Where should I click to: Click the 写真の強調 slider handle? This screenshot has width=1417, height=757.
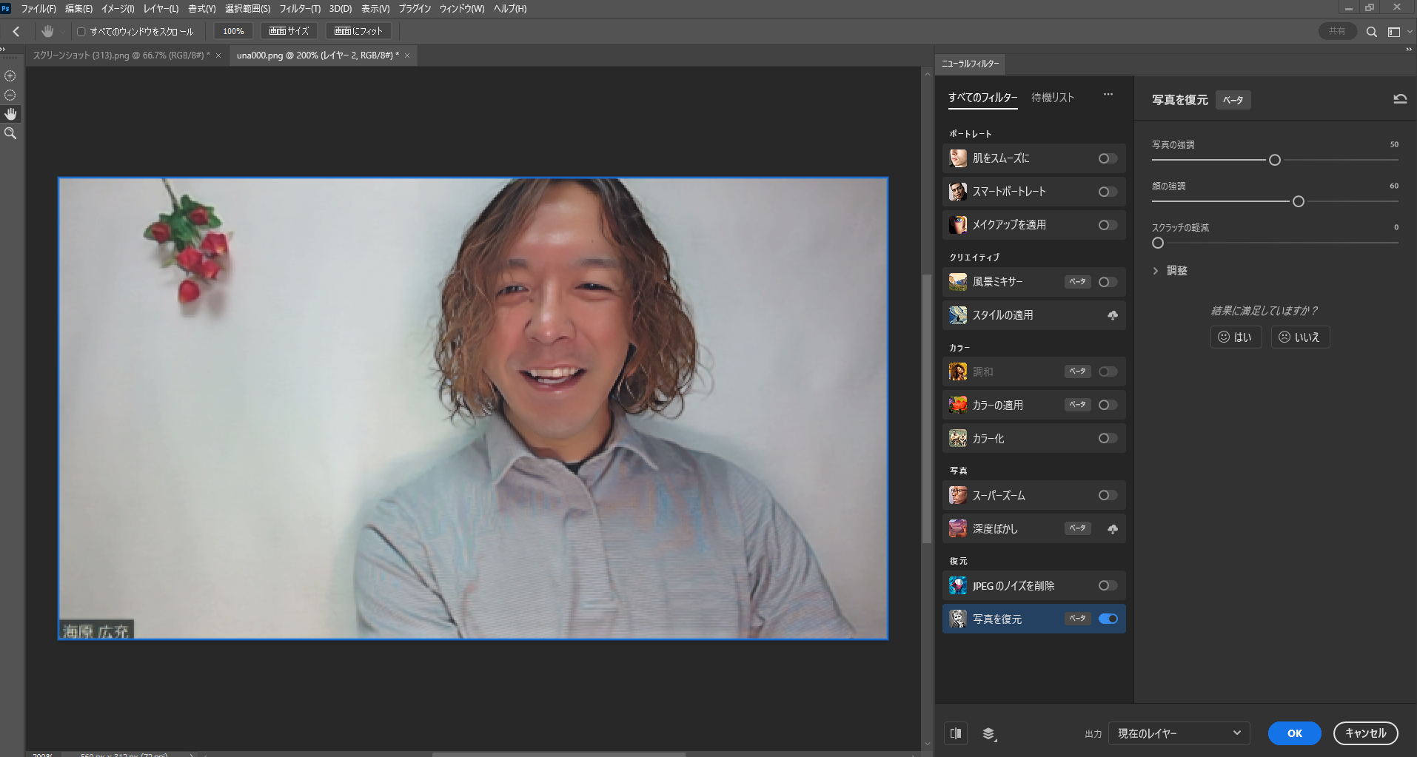tap(1274, 160)
